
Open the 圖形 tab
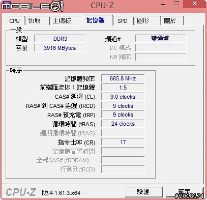pos(147,21)
